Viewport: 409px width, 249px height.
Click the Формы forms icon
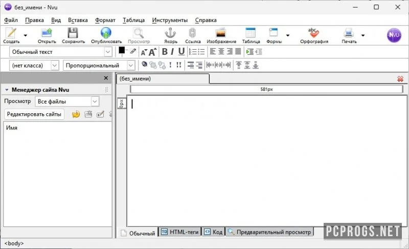pos(274,33)
